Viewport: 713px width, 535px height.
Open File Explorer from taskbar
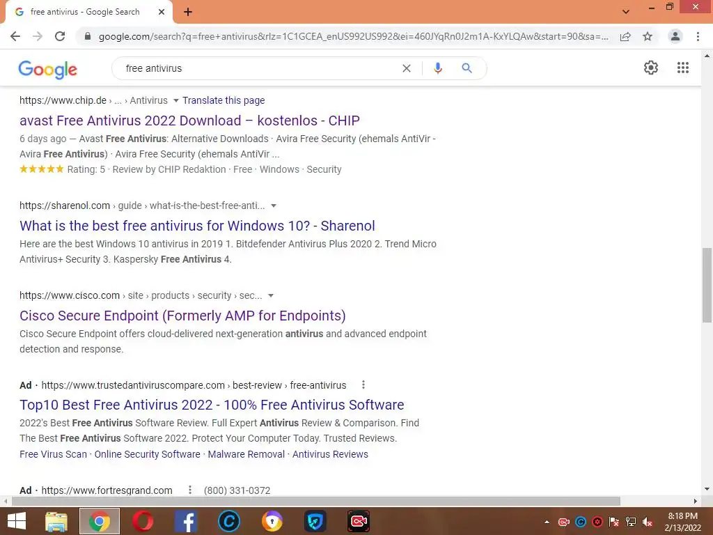56,521
